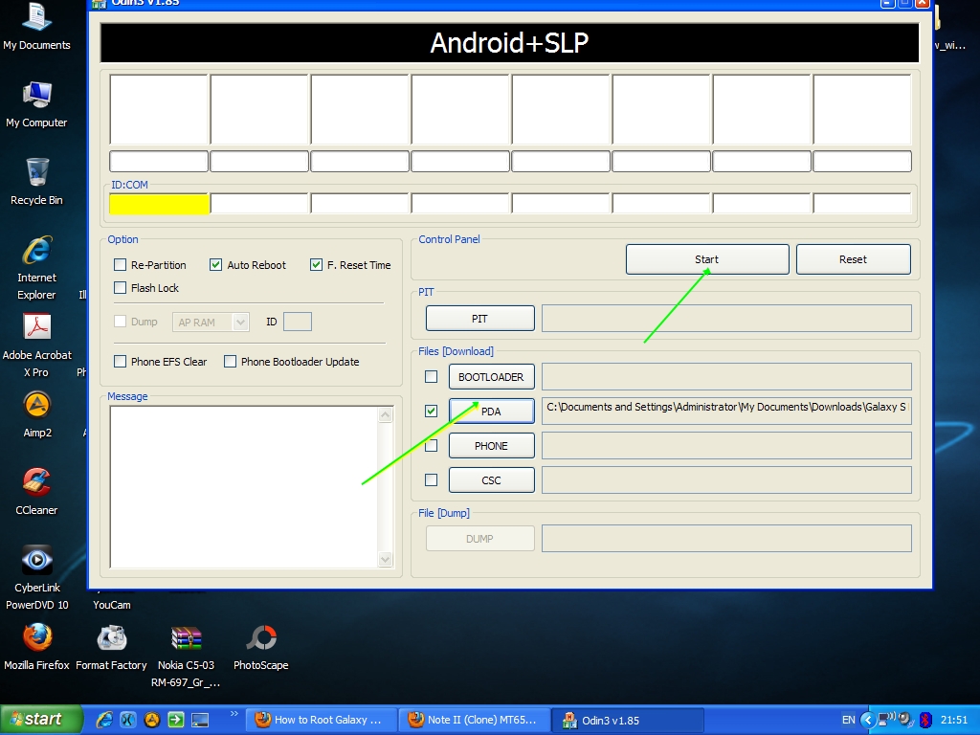Click the Bluetooth tray icon
980x735 pixels.
pyautogui.click(x=925, y=720)
